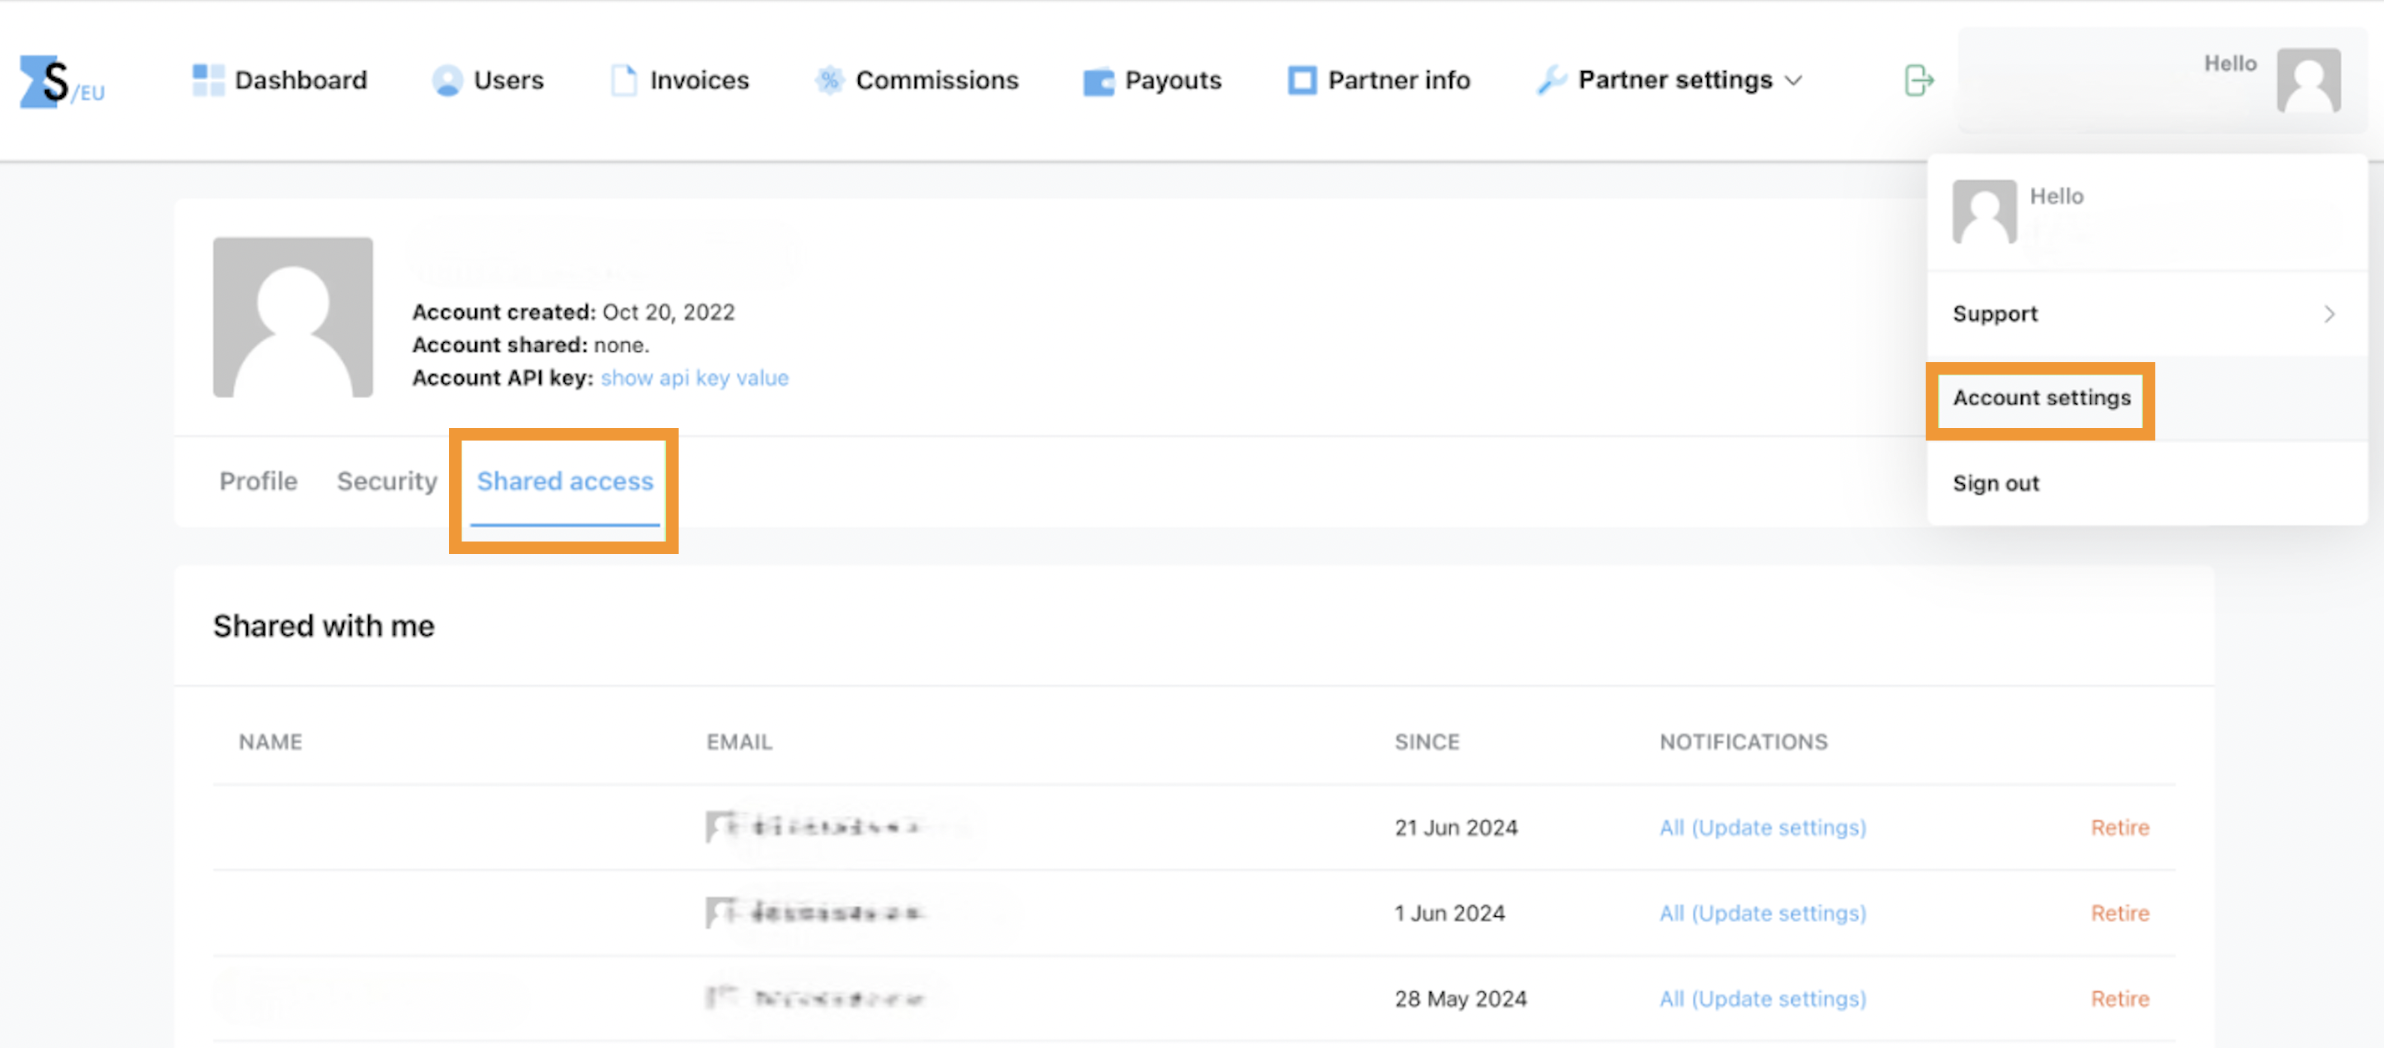Click the S/EU logo

(x=62, y=82)
